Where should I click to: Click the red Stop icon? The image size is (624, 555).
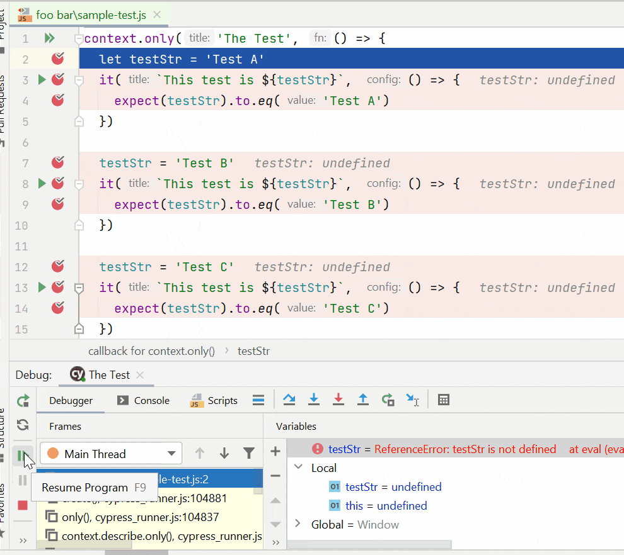23,505
